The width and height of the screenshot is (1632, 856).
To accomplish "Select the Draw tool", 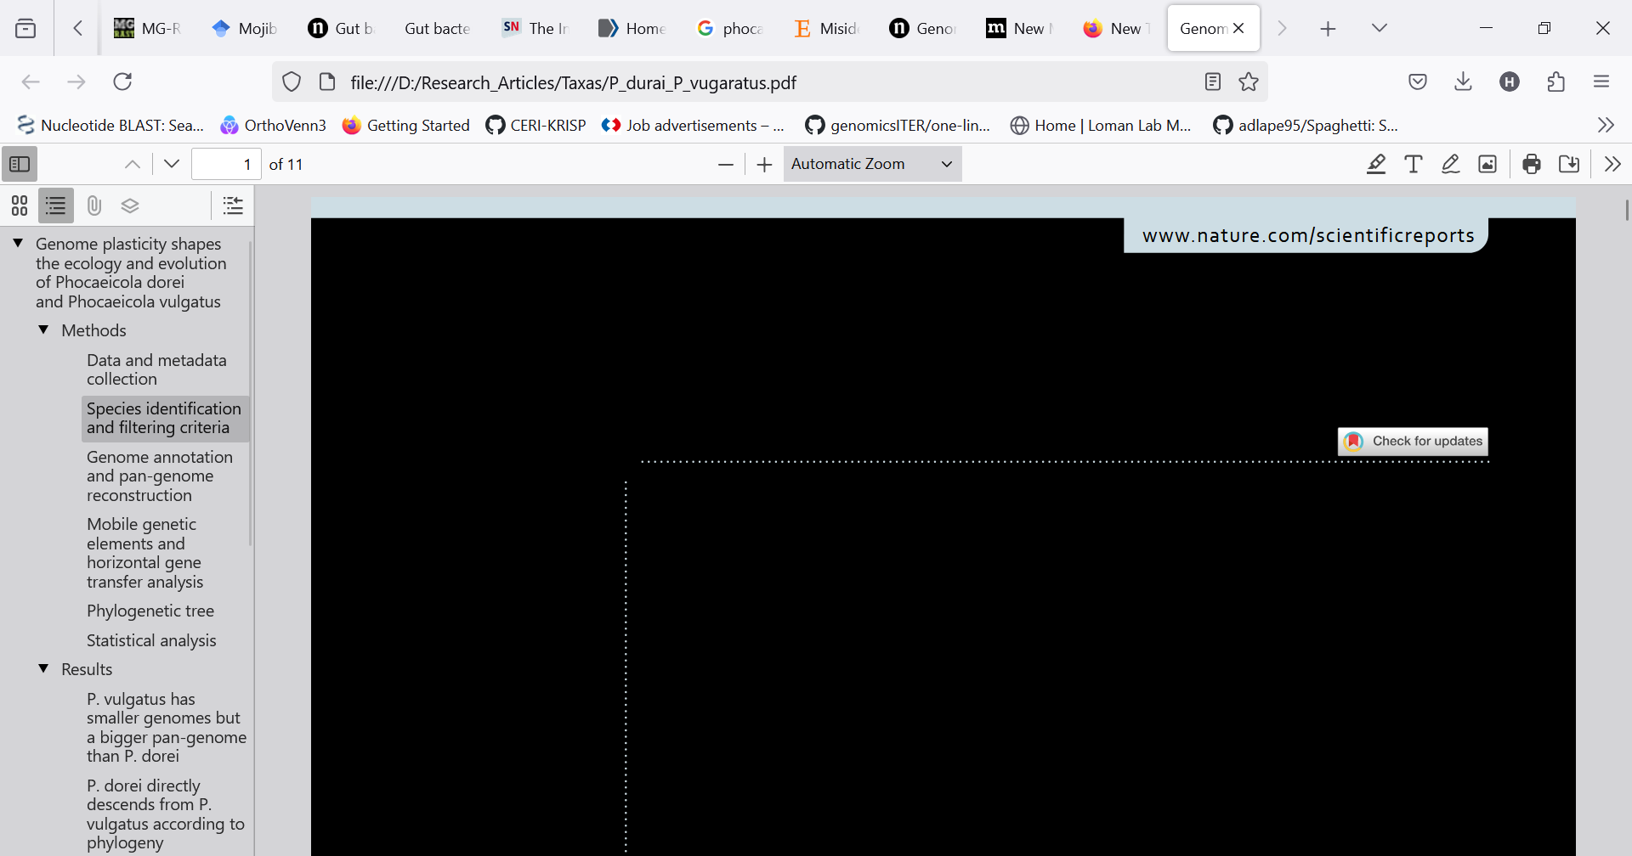I will (x=1449, y=164).
